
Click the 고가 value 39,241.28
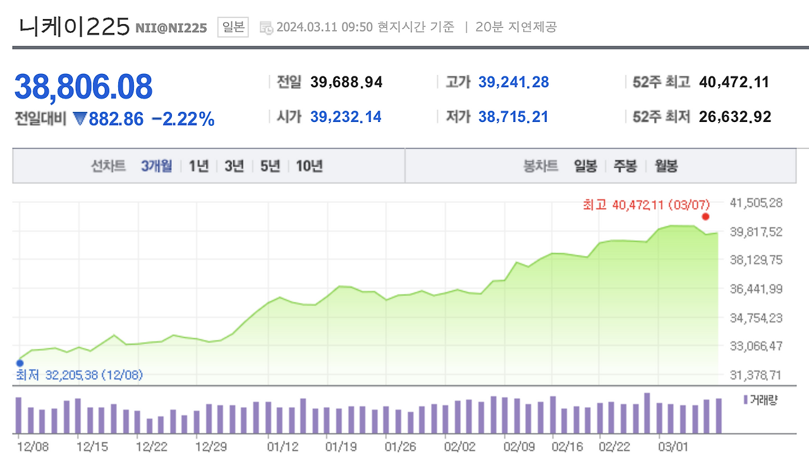pos(513,82)
